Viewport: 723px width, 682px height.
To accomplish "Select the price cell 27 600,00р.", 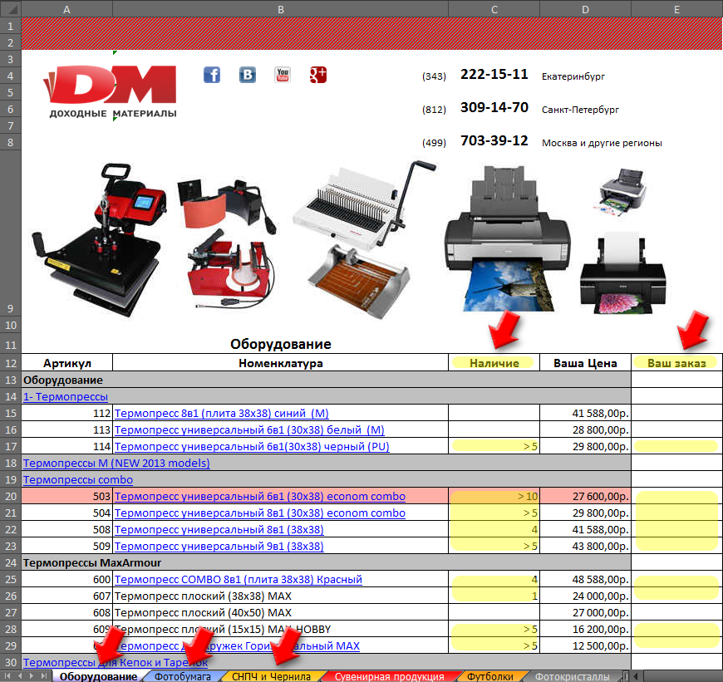I will click(585, 496).
